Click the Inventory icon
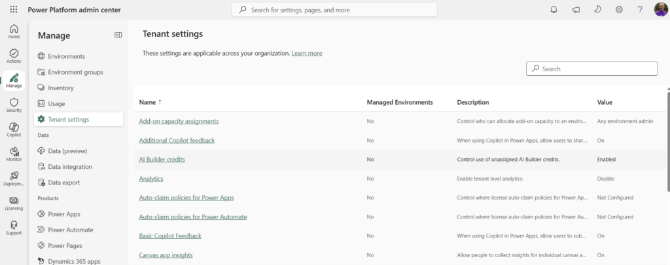Screen dimensions: 670x265 click(41, 88)
